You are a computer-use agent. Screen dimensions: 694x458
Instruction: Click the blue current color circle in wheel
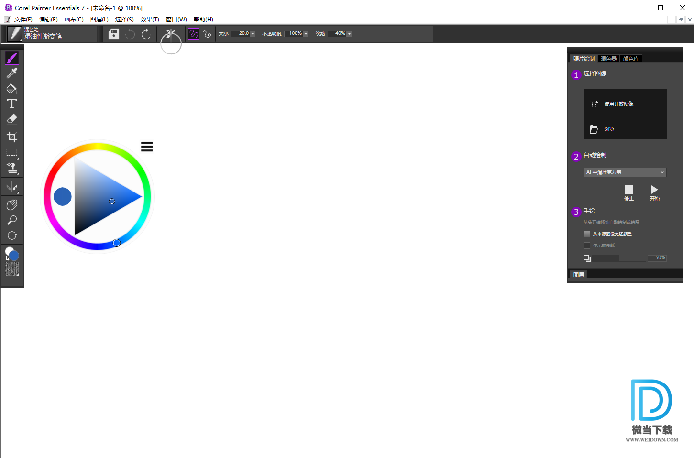pyautogui.click(x=63, y=196)
